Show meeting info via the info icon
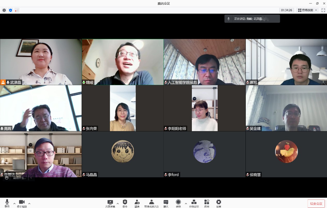Viewport: 327px width, 208px height. (x=4, y=10)
